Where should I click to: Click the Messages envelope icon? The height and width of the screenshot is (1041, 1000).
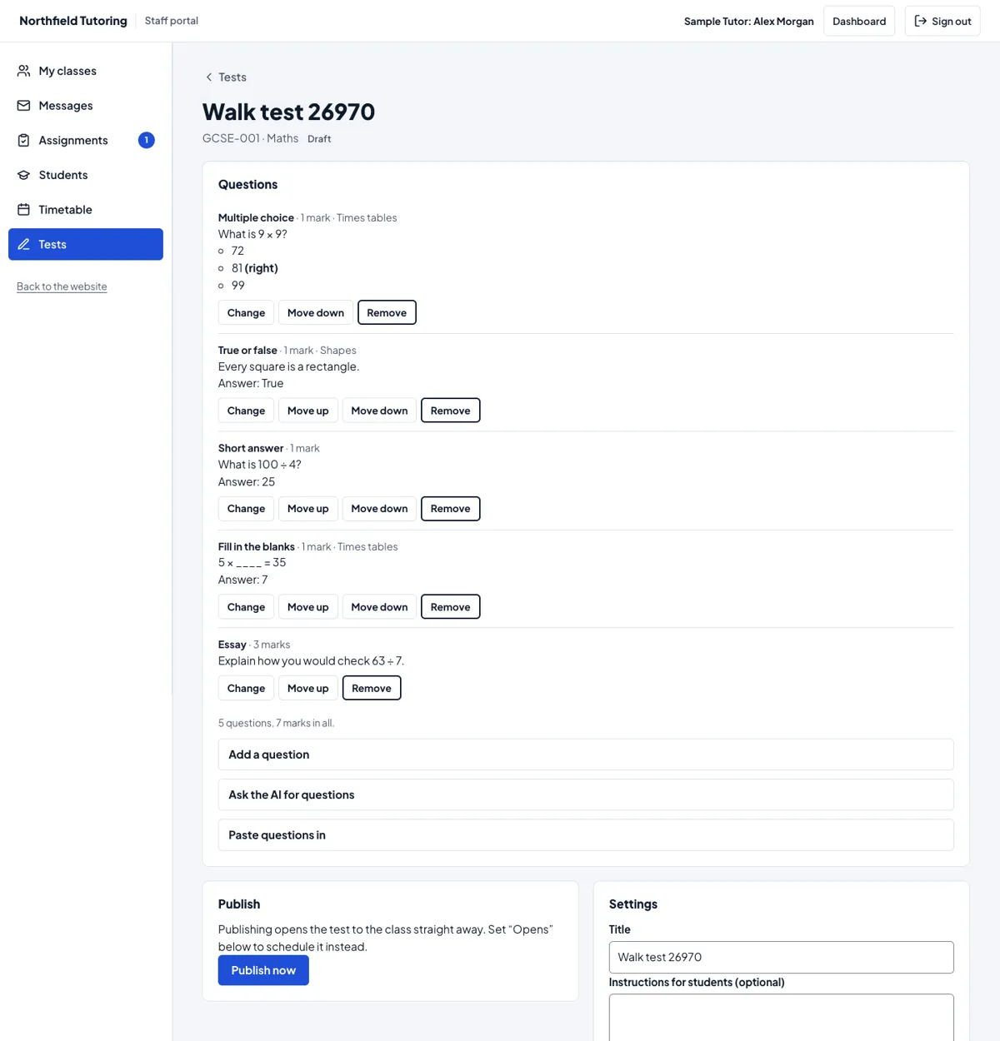click(x=23, y=106)
